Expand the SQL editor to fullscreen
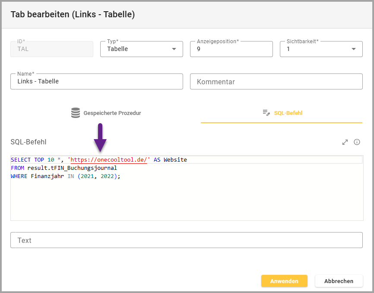The height and width of the screenshot is (293, 374). click(345, 142)
